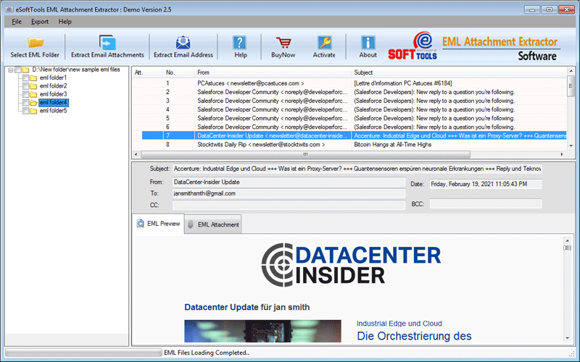Click the BuyNow shopping cart icon
The image size is (580, 362).
[x=283, y=43]
